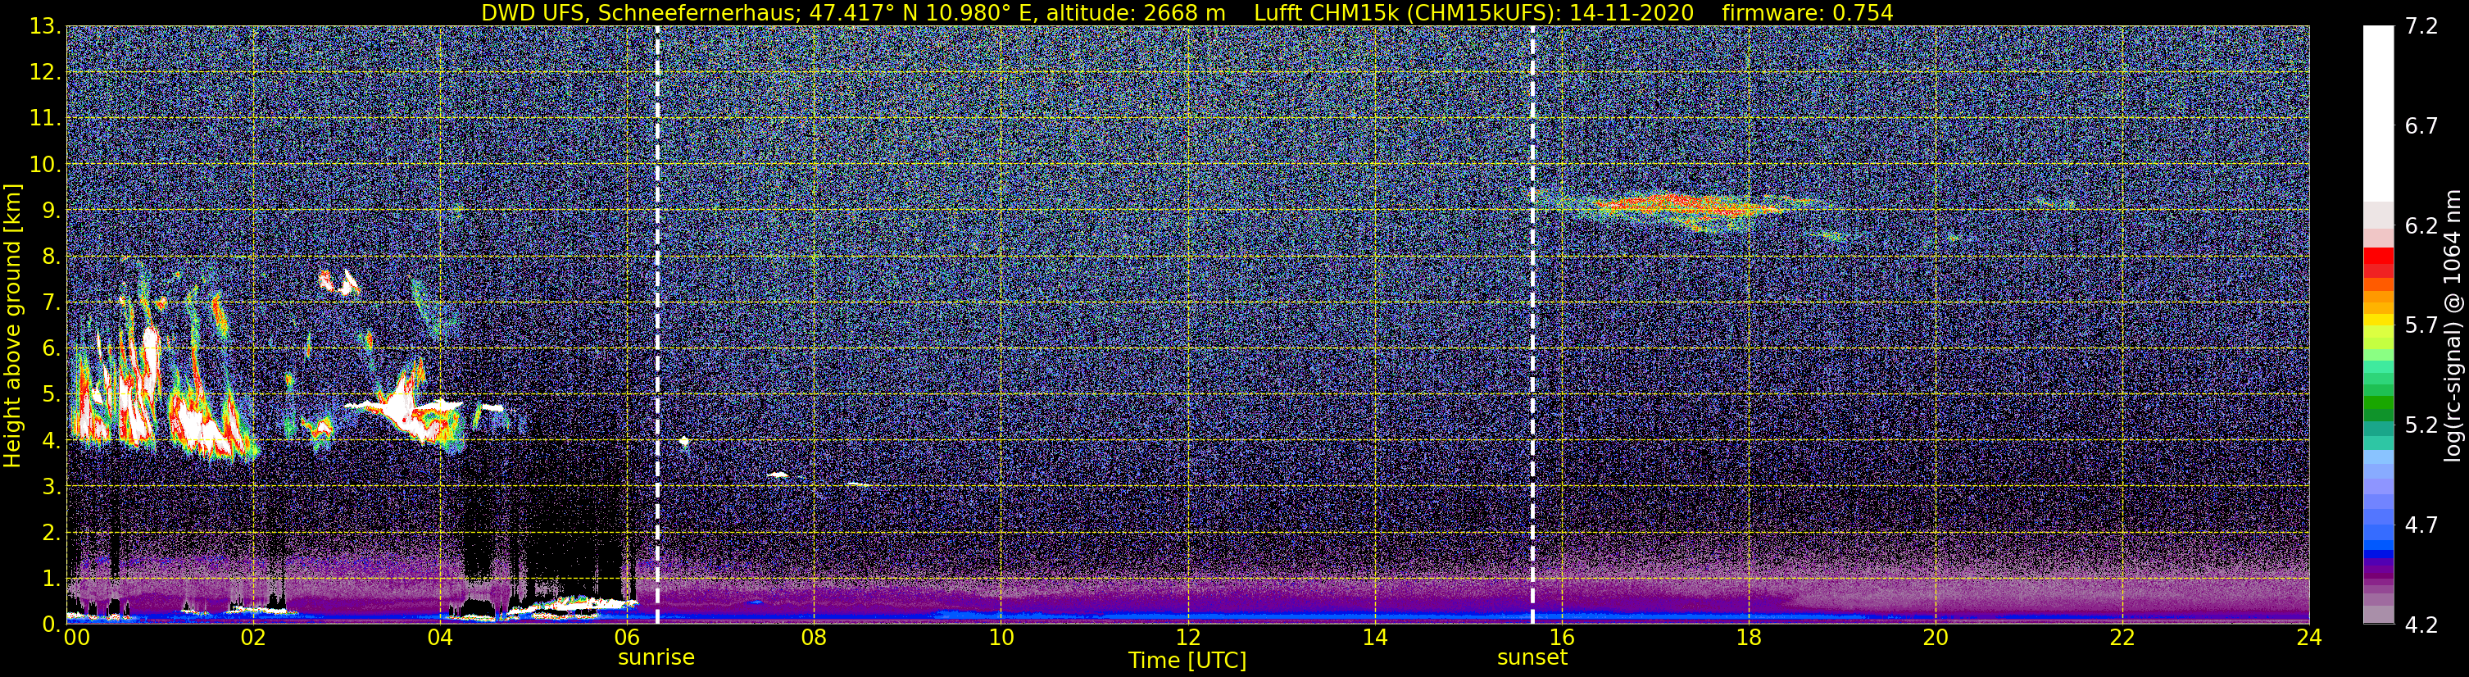Click the time axis tick '18'
Viewport: 2469px width, 677px height.
[x=1748, y=638]
